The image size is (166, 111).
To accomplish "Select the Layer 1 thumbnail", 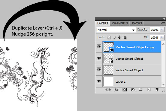I will click(x=108, y=81).
